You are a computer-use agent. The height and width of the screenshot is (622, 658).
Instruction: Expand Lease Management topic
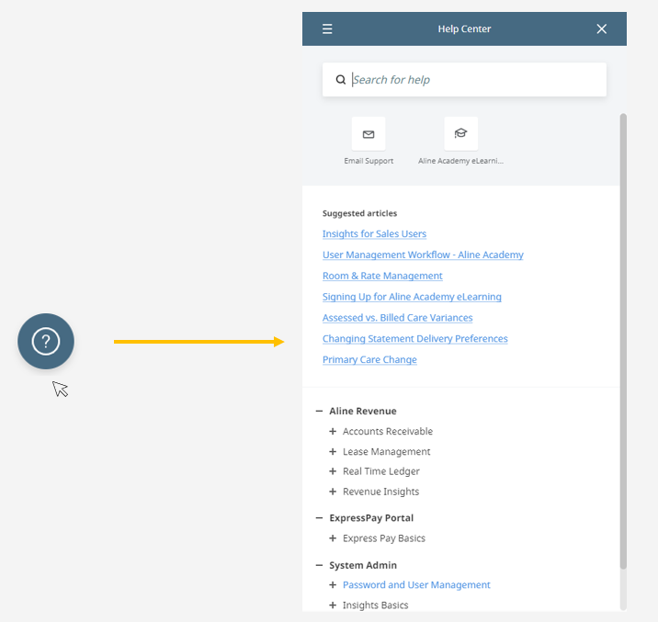click(333, 451)
